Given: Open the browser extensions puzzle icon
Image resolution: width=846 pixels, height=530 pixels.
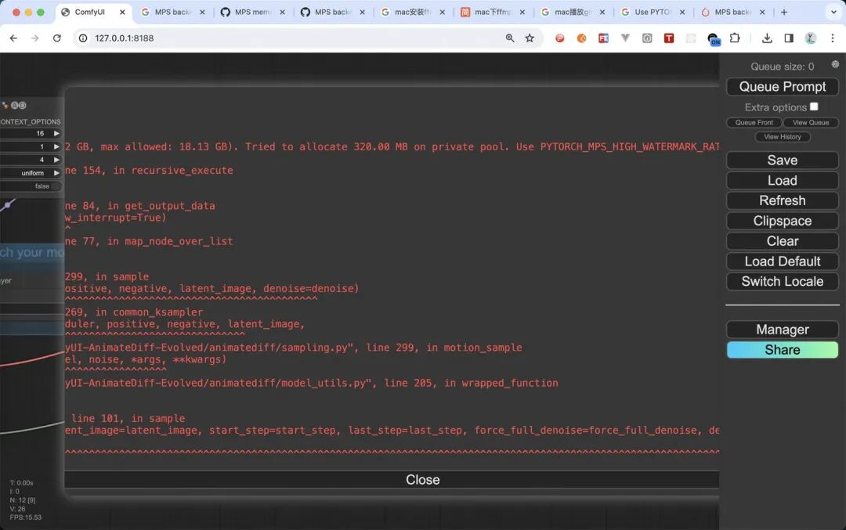Looking at the screenshot, I should pos(735,38).
